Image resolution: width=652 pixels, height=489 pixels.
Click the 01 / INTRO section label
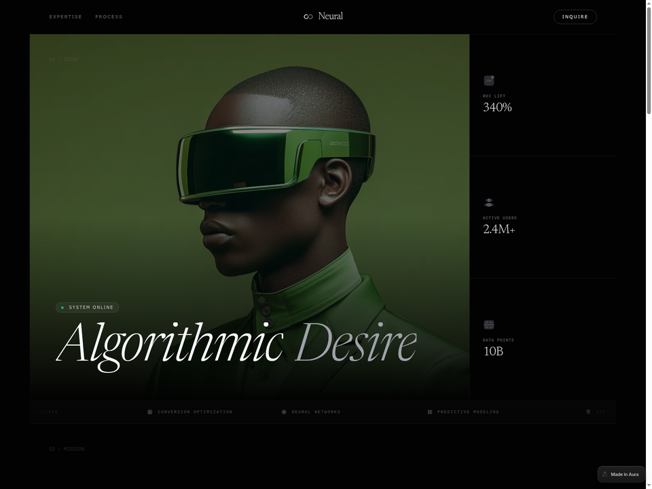click(x=64, y=60)
